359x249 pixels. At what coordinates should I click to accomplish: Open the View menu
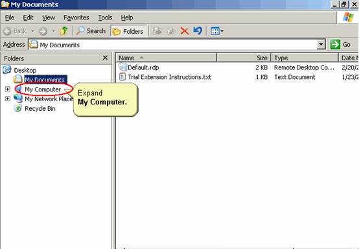49,18
